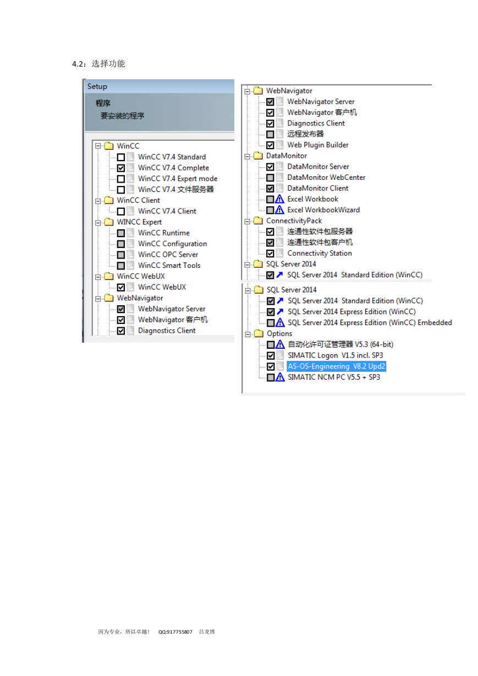The height and width of the screenshot is (676, 478).
Task: Select the highlighted AS-OS-Engineering V8.2 Upd2 entry
Action: 337,366
